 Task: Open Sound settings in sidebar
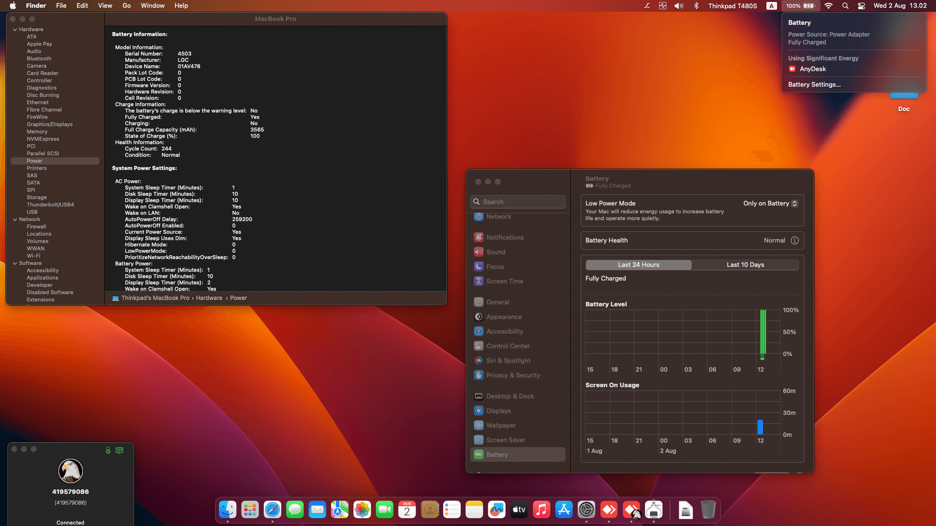pyautogui.click(x=495, y=252)
